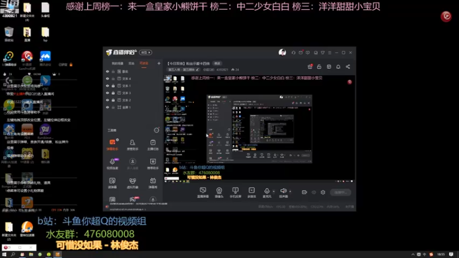This screenshot has width=459, height=258.
Task: Open the feedback chat icon in title bar
Action: pos(308,53)
